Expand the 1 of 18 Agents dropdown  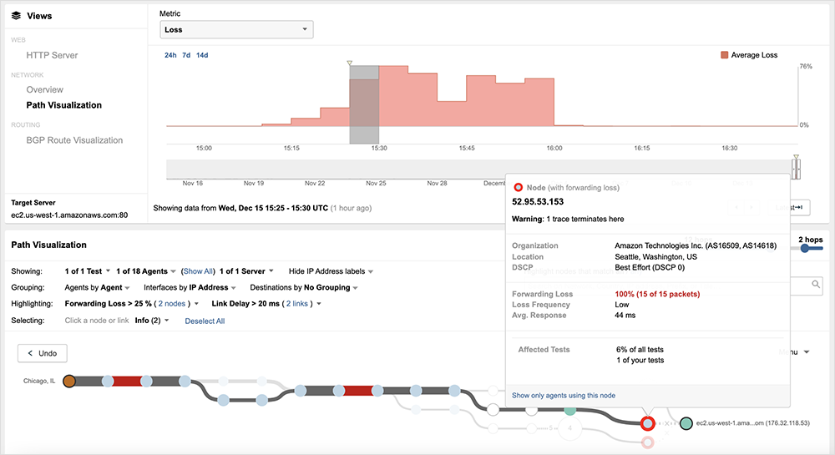point(146,271)
